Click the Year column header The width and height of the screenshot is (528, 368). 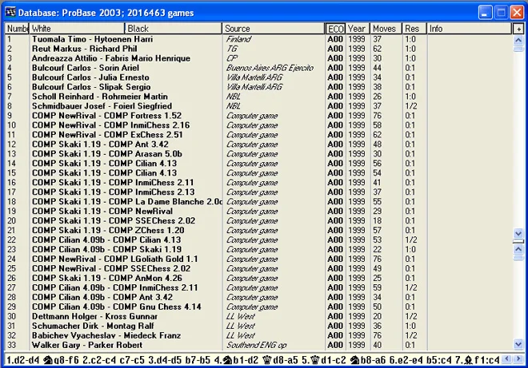(x=358, y=29)
